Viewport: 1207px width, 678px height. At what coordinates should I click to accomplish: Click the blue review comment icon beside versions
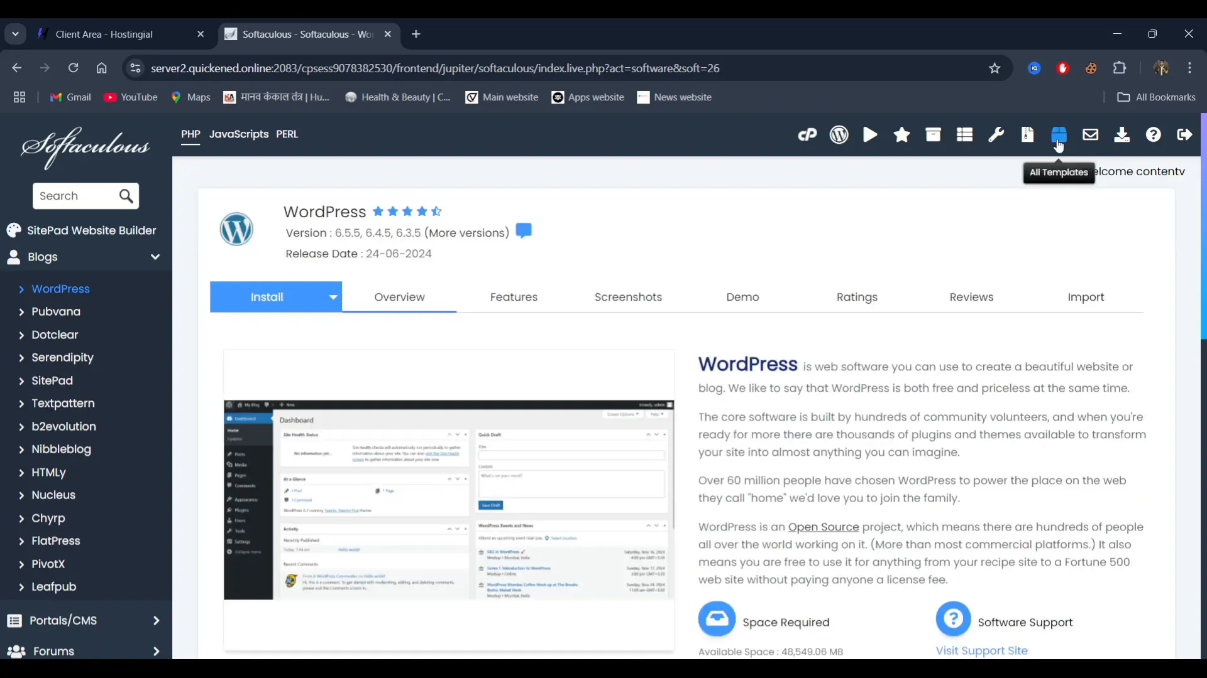[x=524, y=230]
